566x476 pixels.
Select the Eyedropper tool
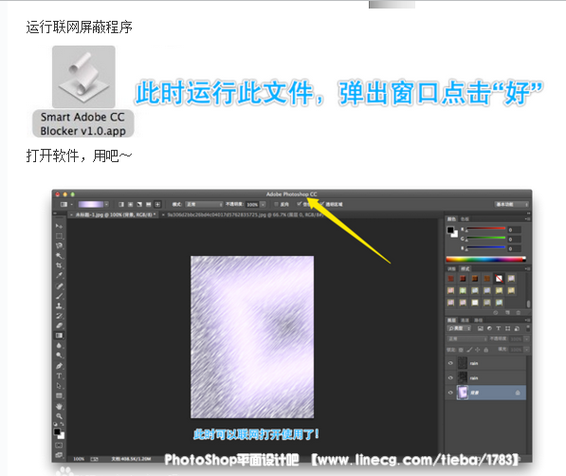pyautogui.click(x=59, y=275)
